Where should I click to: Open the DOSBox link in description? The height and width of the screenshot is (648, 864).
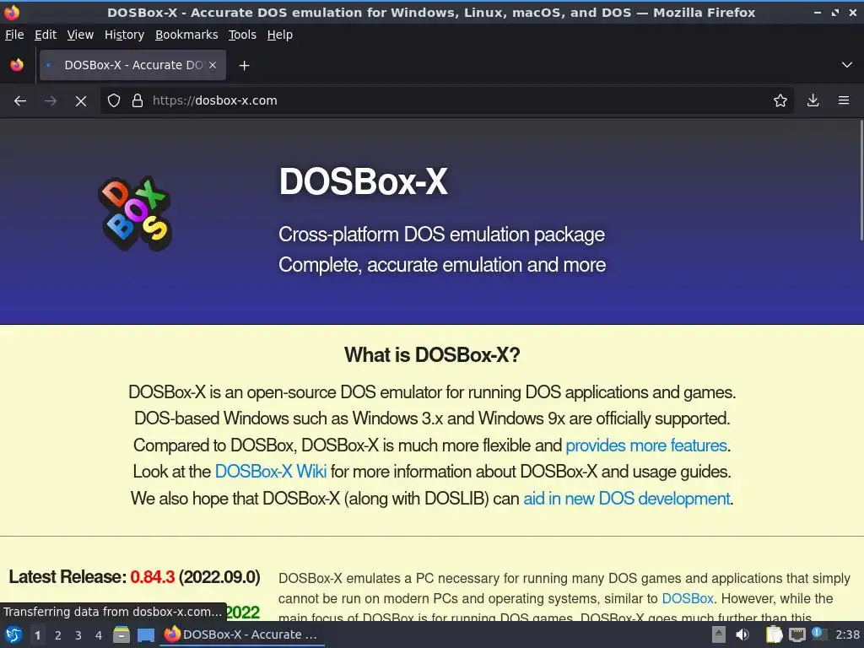pyautogui.click(x=688, y=598)
